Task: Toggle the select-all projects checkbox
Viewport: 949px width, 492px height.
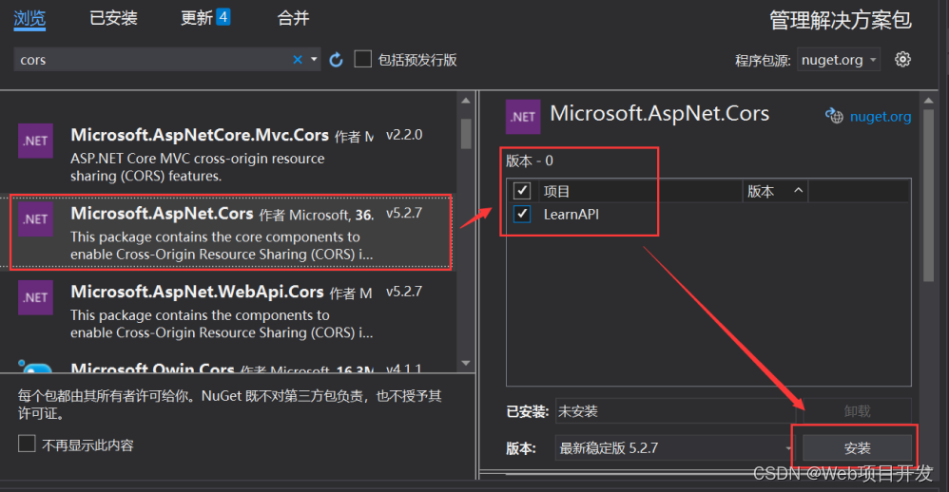Action: click(522, 191)
